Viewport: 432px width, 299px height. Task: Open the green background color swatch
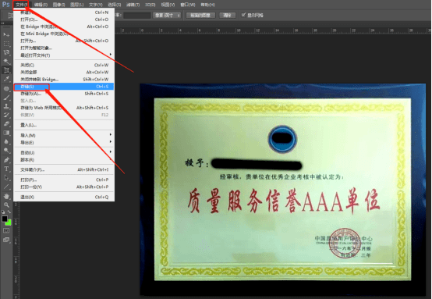click(x=9, y=222)
